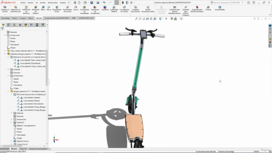
Task: Click the Undo icon
Action: point(104,3)
